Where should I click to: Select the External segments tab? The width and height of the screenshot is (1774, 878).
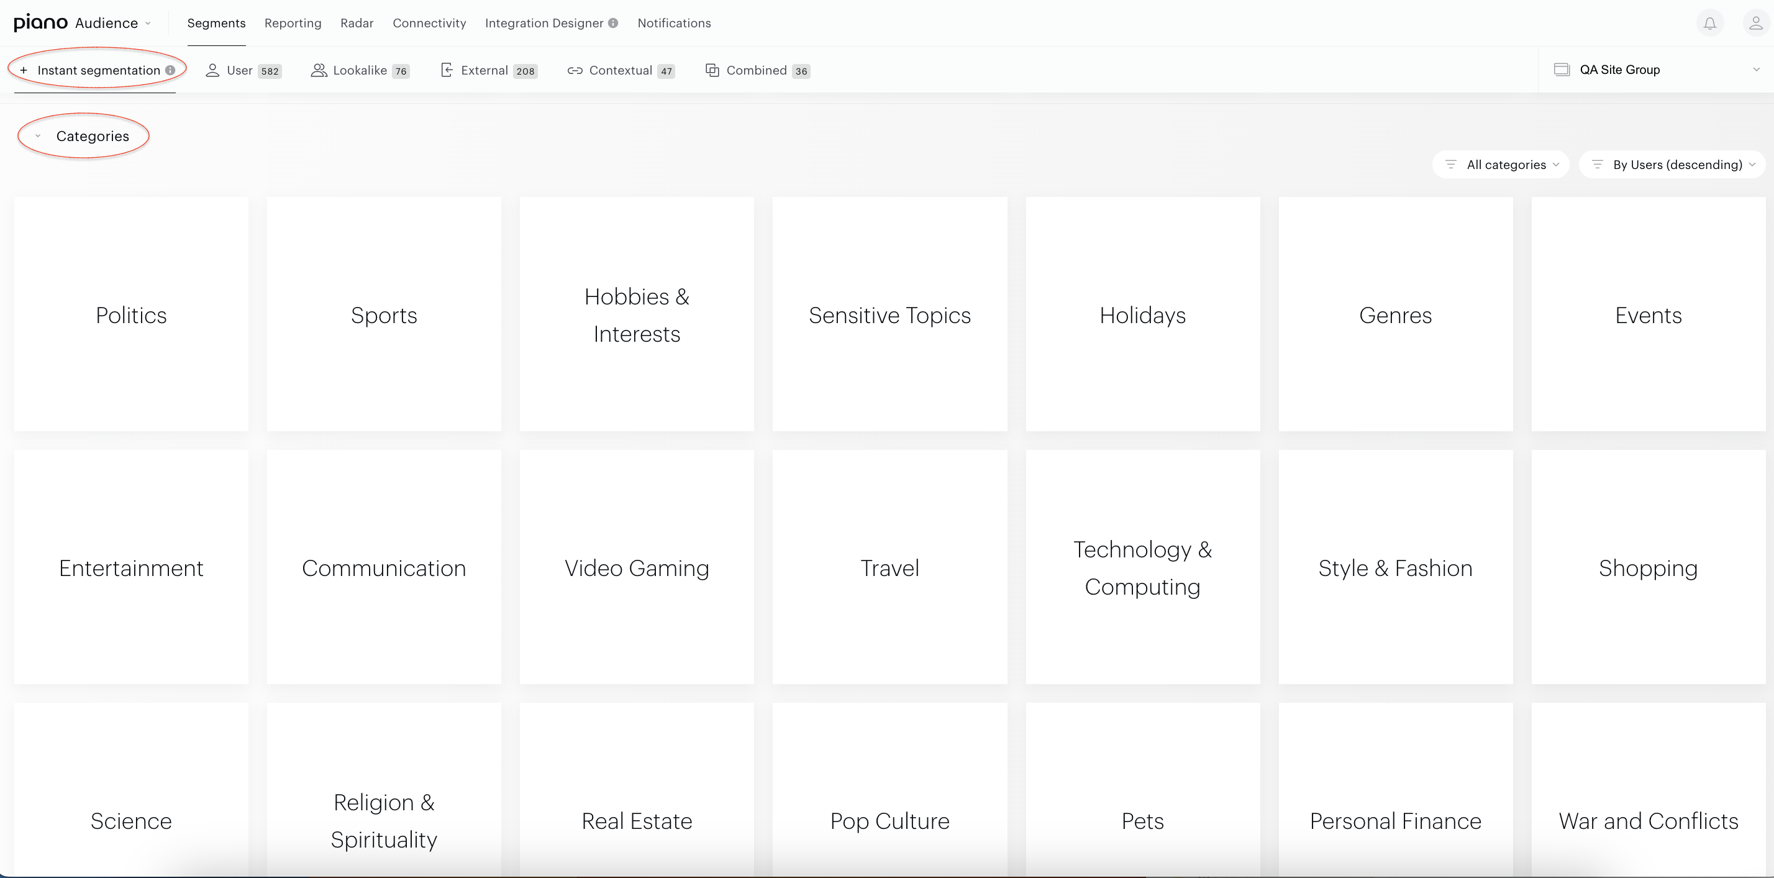488,70
